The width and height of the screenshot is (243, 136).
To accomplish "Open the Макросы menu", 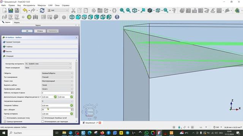I will (41, 5).
